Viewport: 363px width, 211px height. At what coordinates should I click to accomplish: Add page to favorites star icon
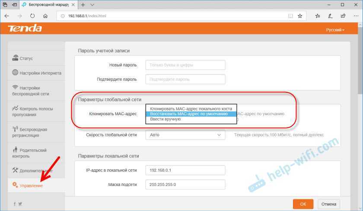click(300, 16)
